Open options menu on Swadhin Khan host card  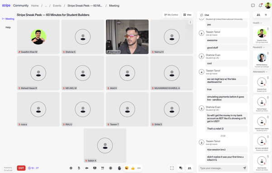pyautogui.click(x=268, y=29)
